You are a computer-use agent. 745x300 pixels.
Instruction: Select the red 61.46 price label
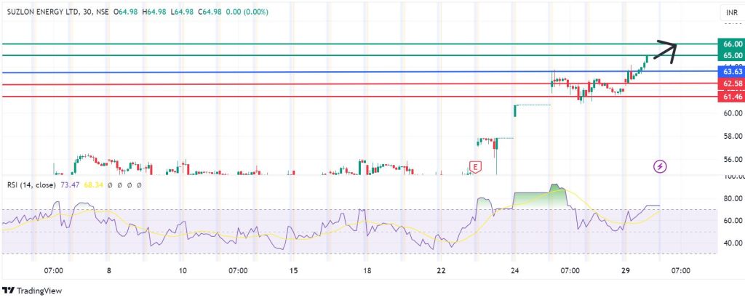point(731,97)
